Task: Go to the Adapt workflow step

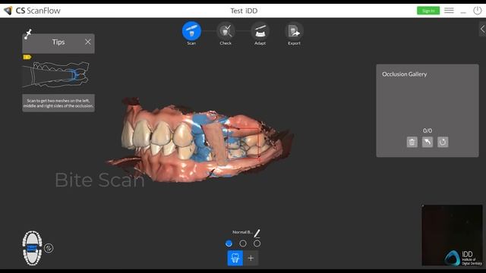Action: click(x=260, y=31)
